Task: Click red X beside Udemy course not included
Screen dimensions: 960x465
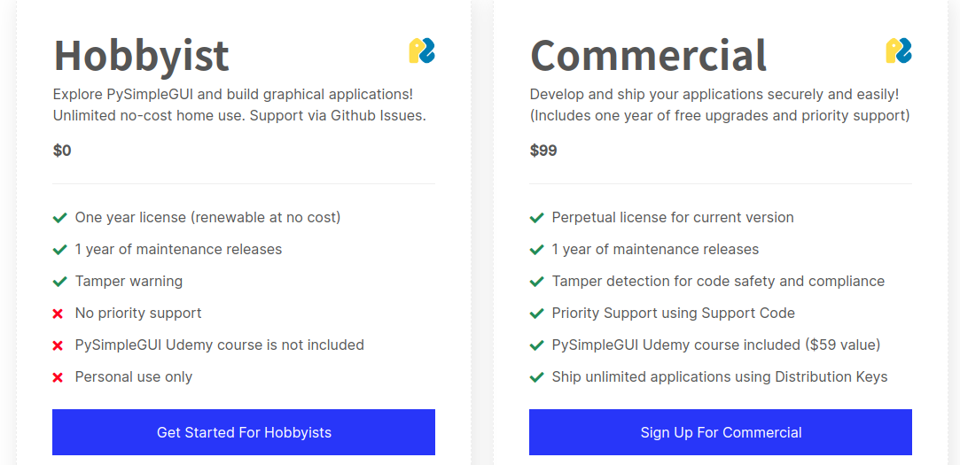Action: coord(59,345)
